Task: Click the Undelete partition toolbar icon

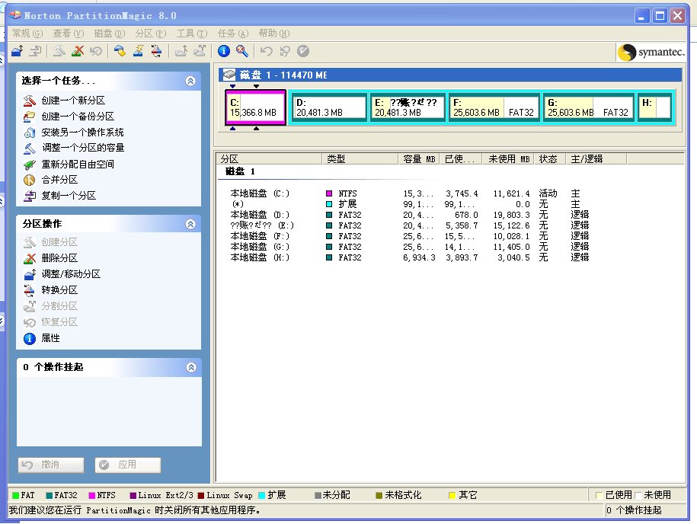Action: [x=95, y=51]
